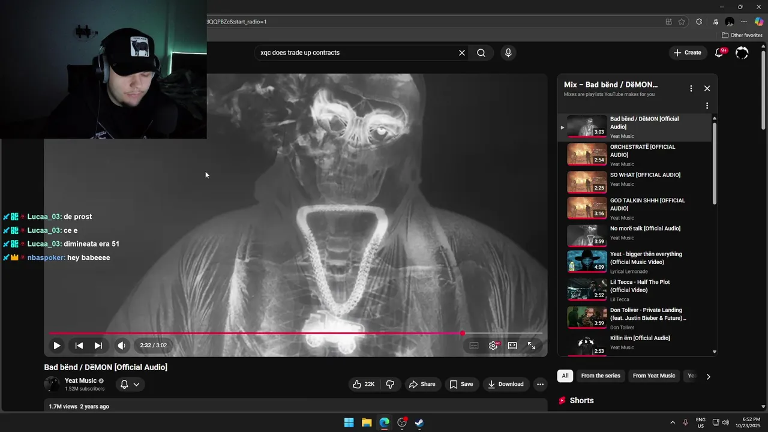Mute the video volume speaker icon
The height and width of the screenshot is (432, 768).
(x=122, y=346)
